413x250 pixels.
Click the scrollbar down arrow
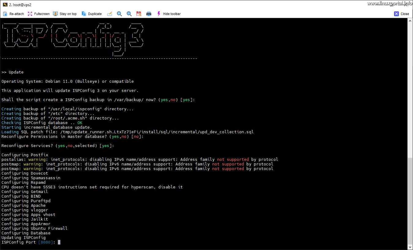pyautogui.click(x=410, y=247)
